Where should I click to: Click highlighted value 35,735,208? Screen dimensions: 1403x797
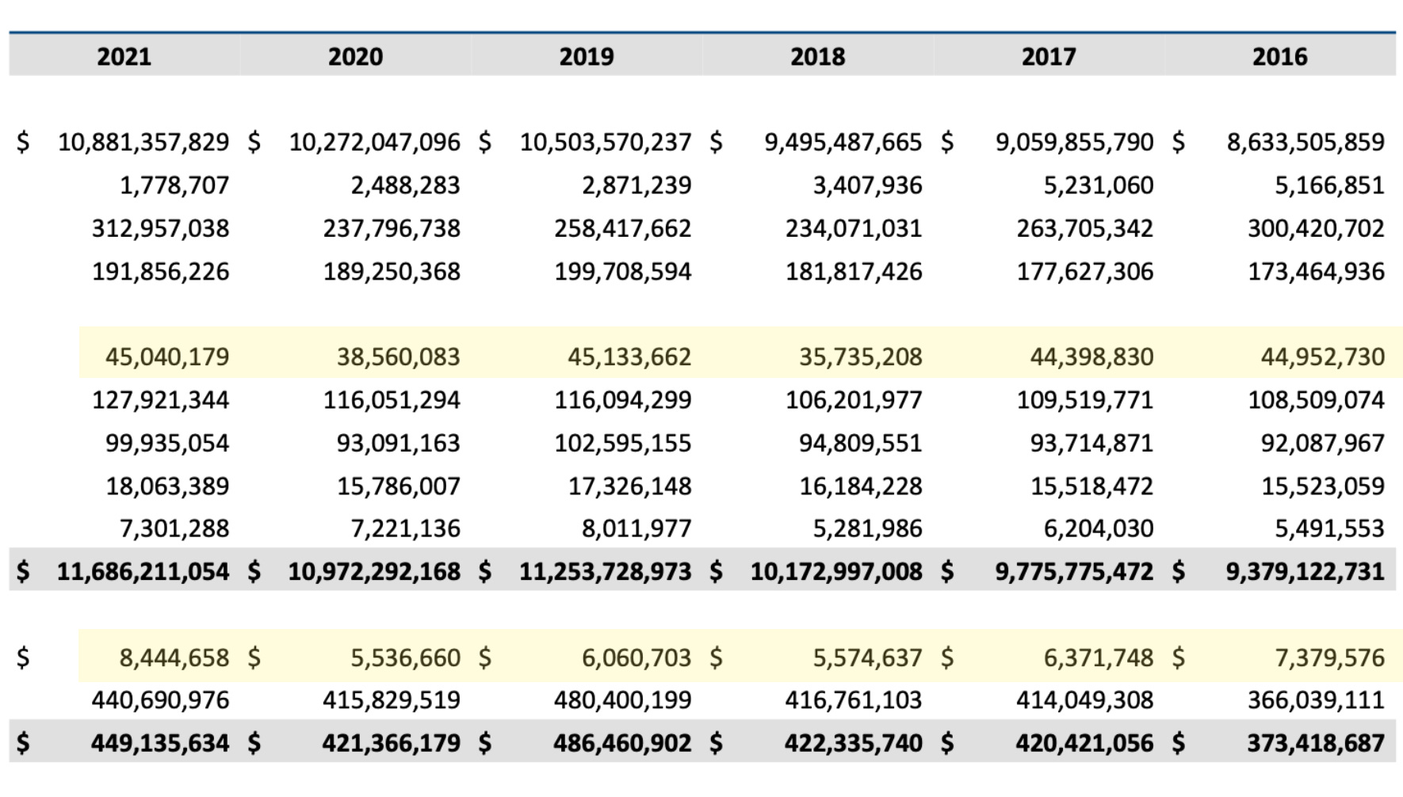click(861, 357)
